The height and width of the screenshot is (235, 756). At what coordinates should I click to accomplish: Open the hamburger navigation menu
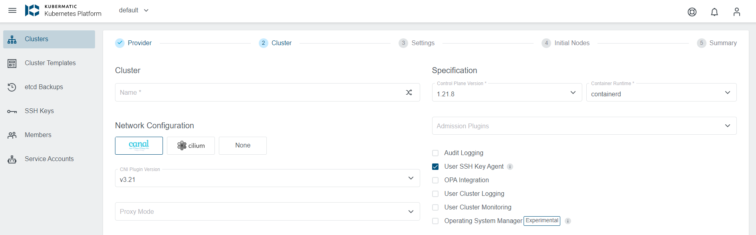click(12, 10)
